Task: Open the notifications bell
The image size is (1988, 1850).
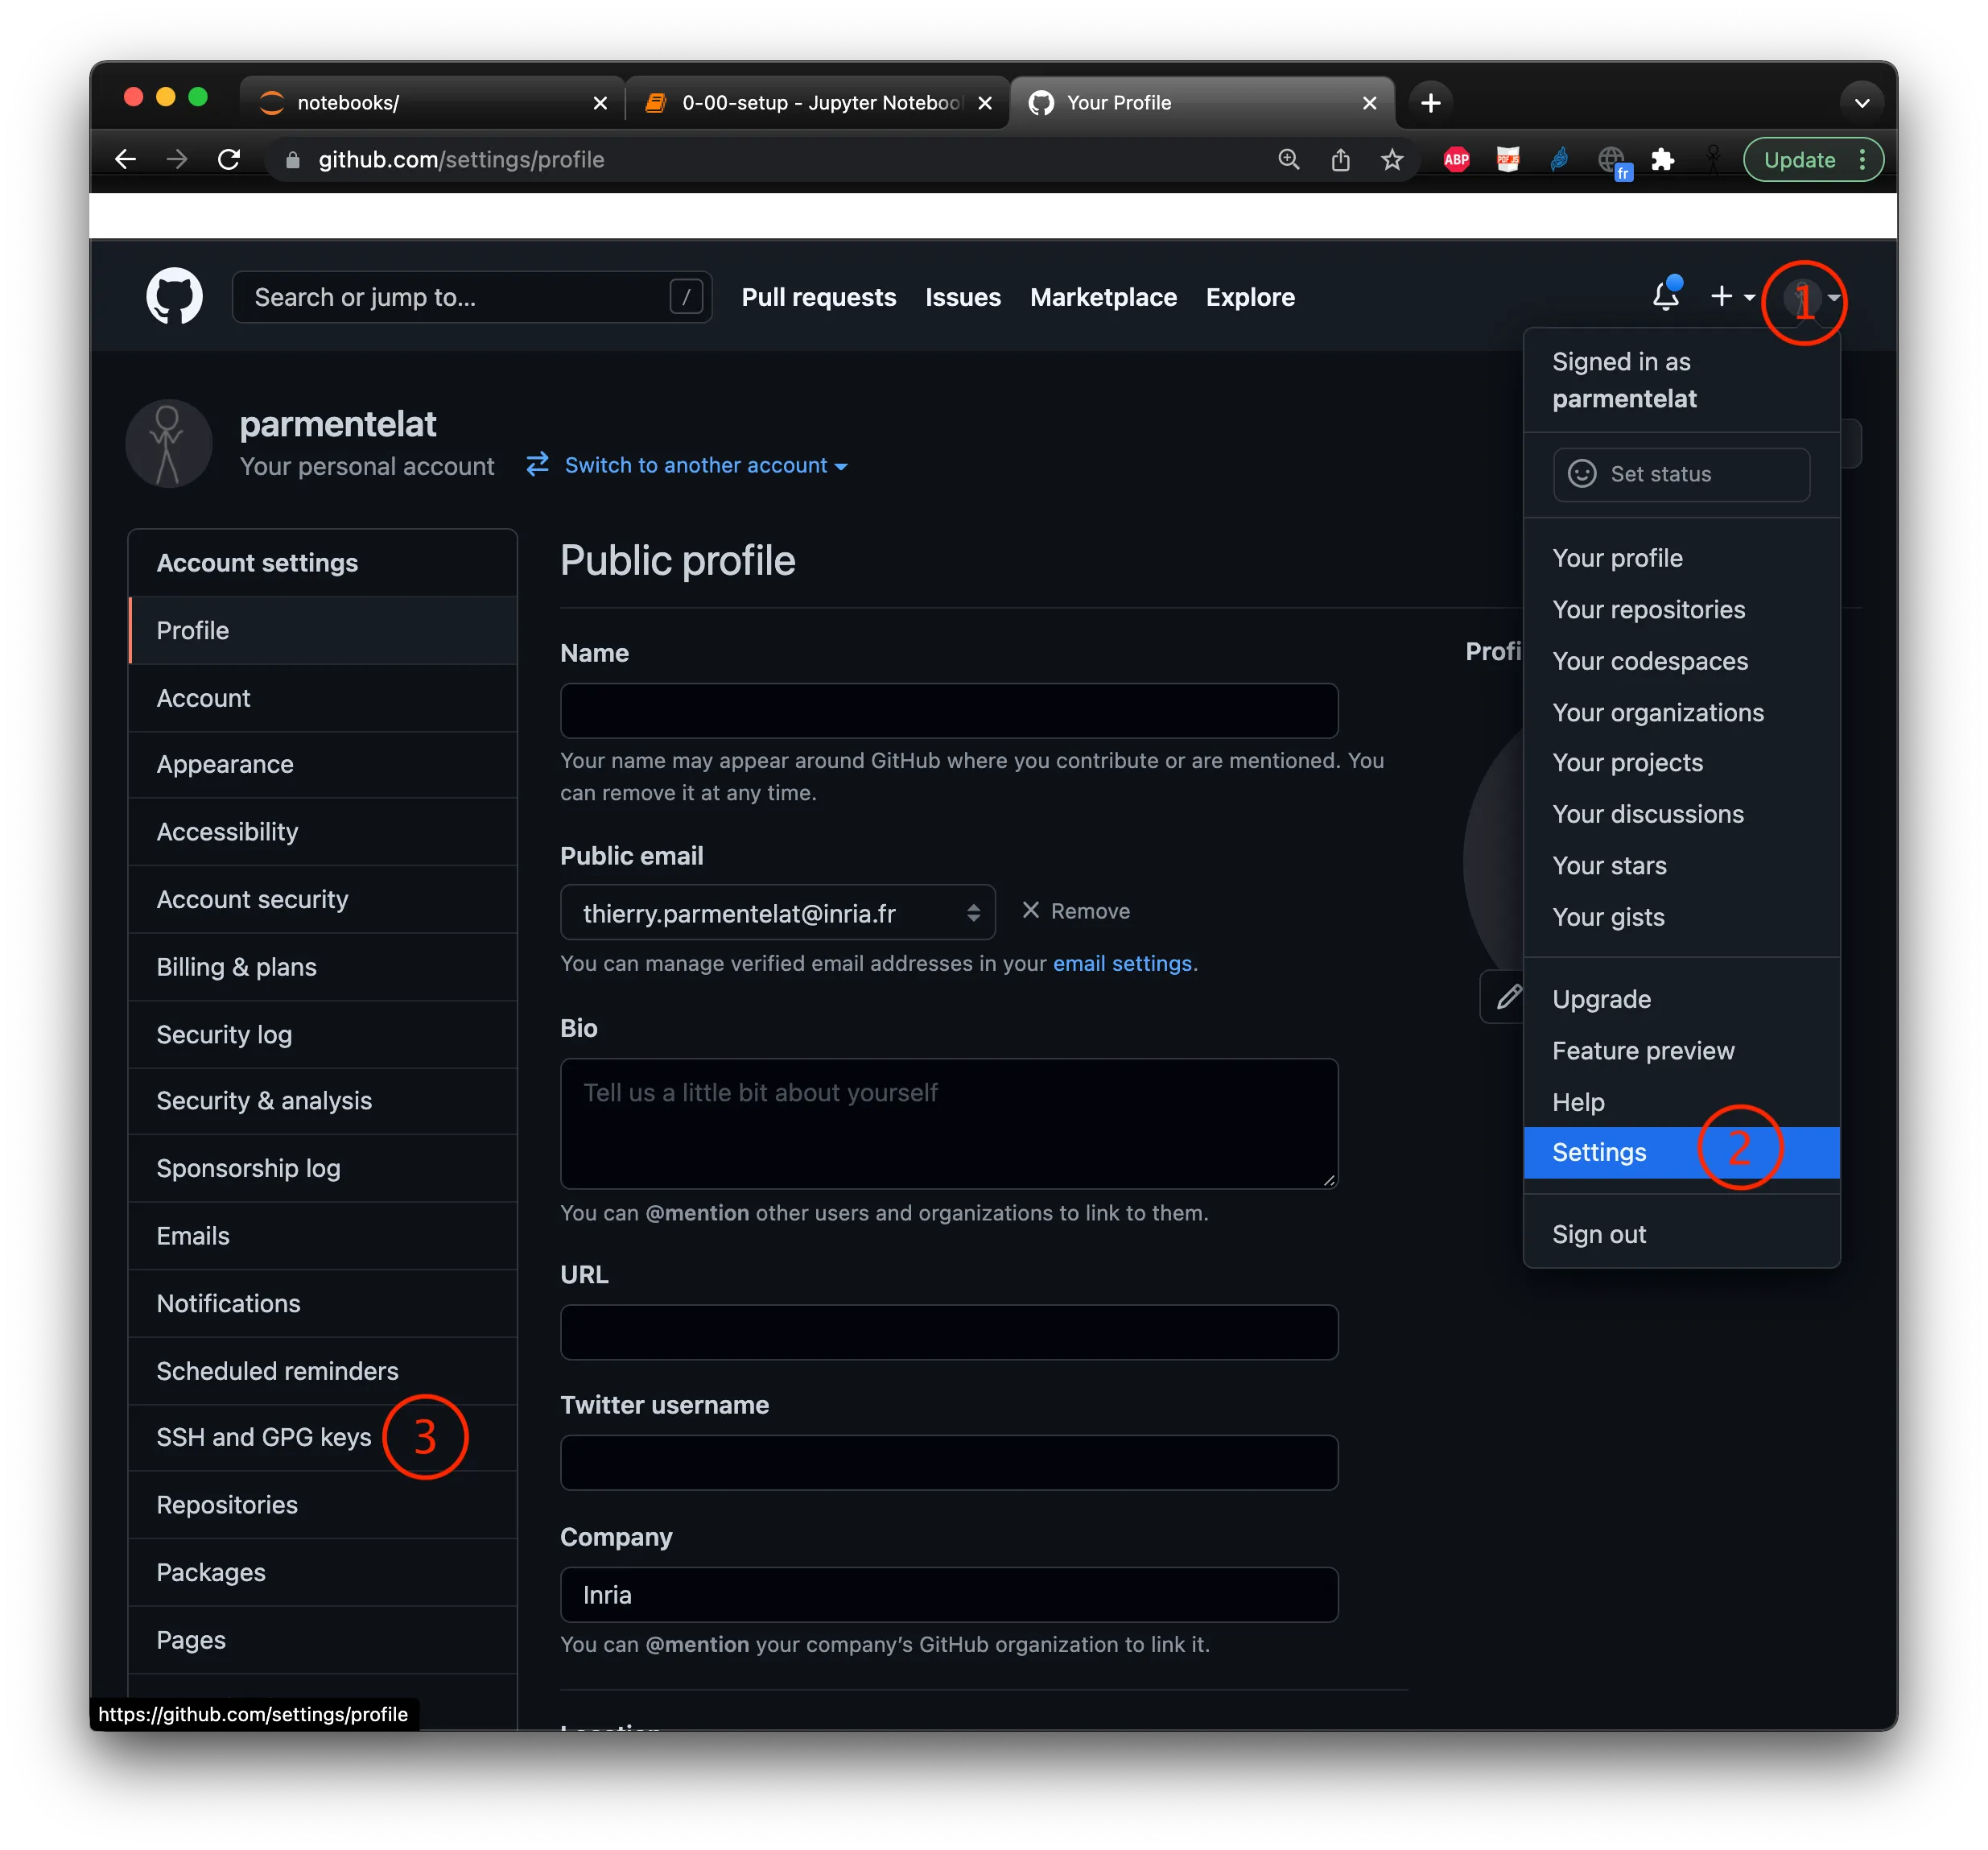Action: coord(1665,295)
